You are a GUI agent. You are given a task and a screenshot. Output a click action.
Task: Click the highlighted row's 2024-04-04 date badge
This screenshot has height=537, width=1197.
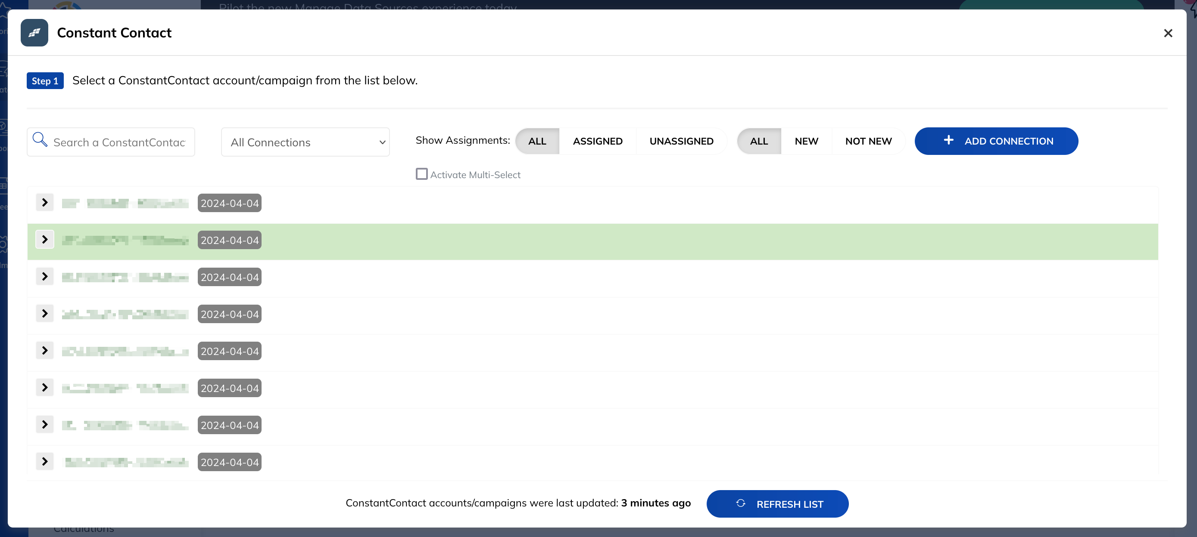point(230,240)
